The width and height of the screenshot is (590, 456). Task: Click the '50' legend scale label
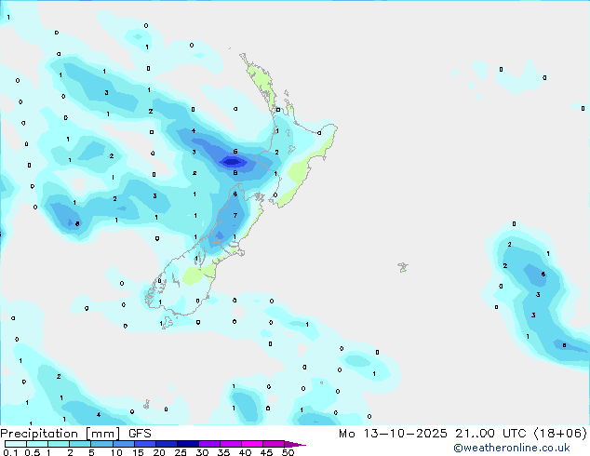288,452
